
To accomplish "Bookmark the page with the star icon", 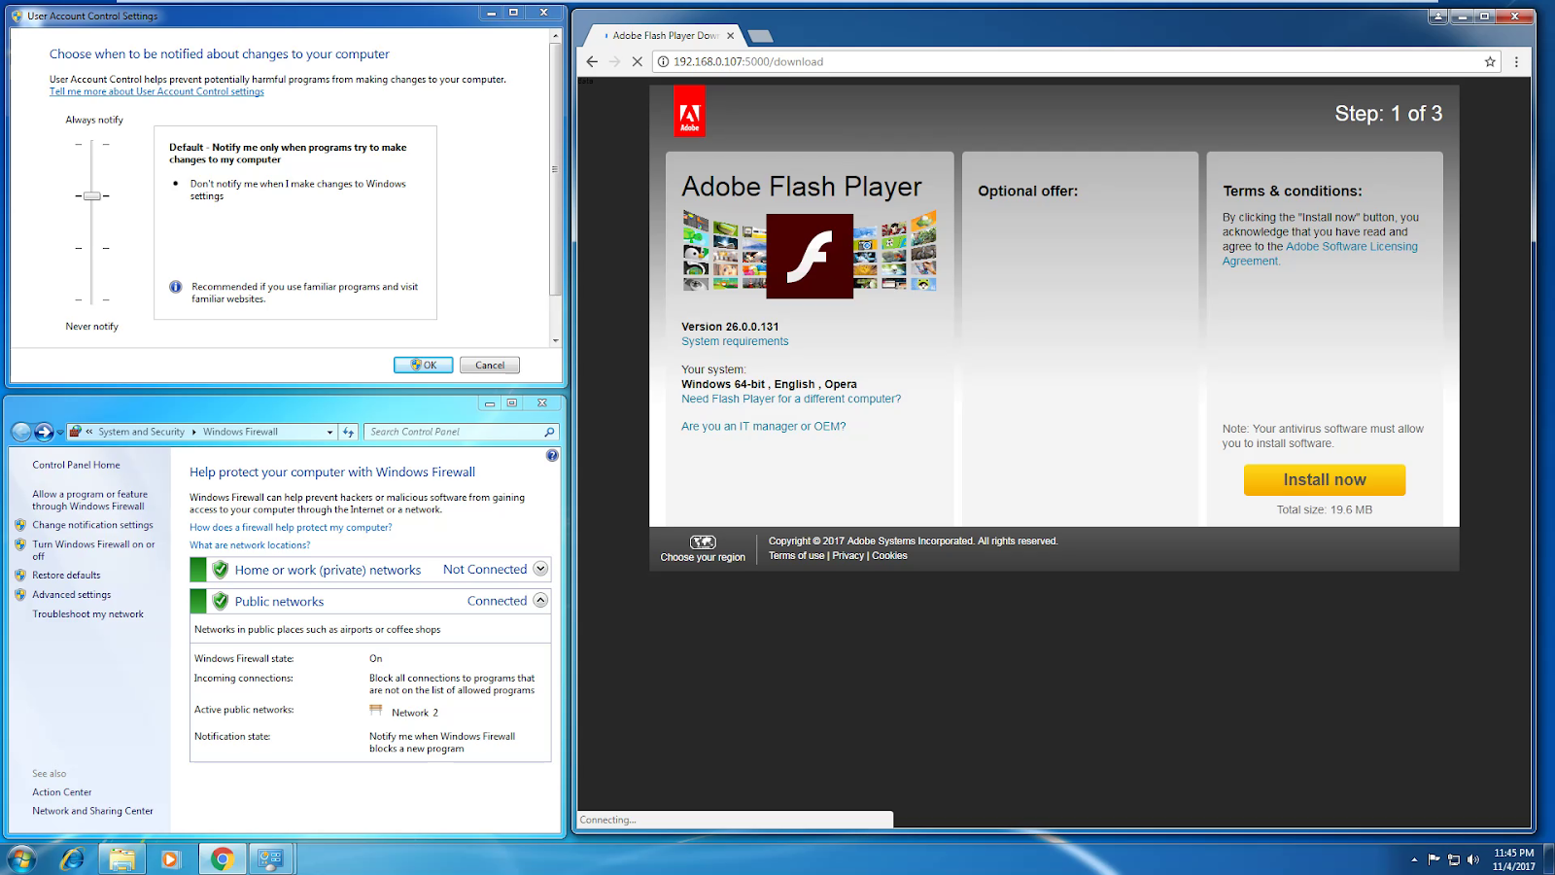I will [1490, 61].
